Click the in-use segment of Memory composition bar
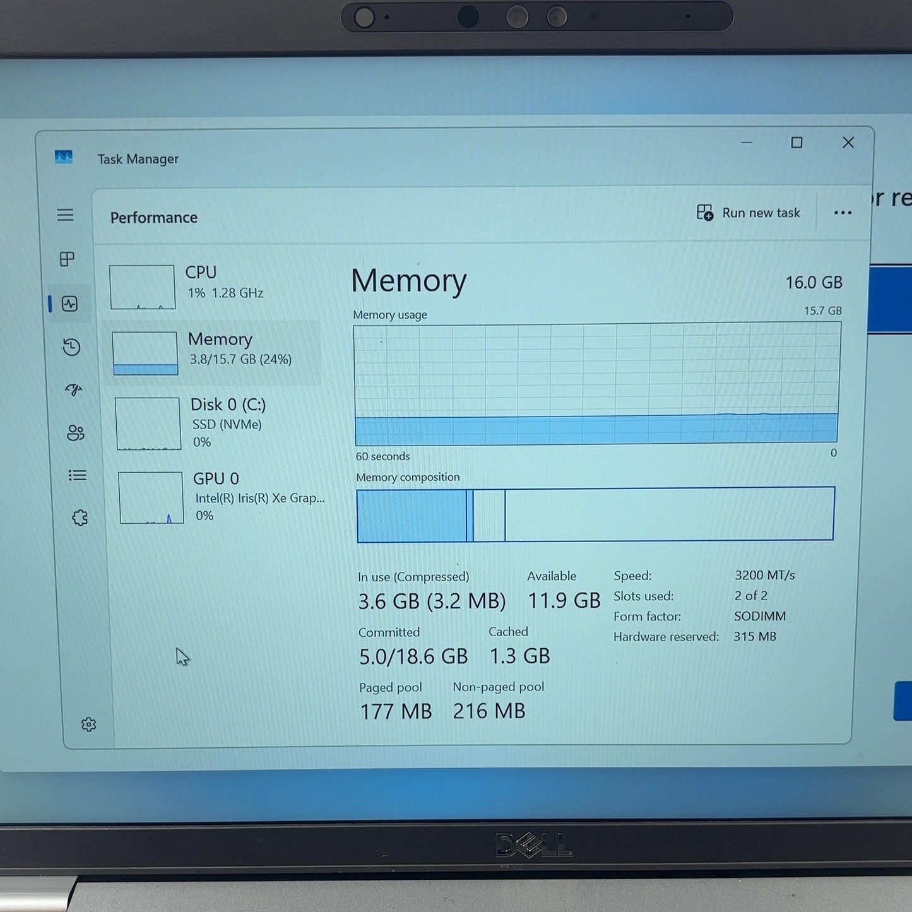This screenshot has width=912, height=912. coord(412,515)
